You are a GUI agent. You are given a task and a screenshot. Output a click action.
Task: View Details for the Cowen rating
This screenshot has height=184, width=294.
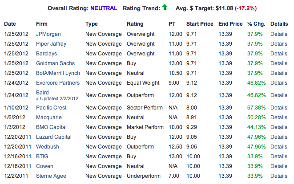pyautogui.click(x=279, y=166)
